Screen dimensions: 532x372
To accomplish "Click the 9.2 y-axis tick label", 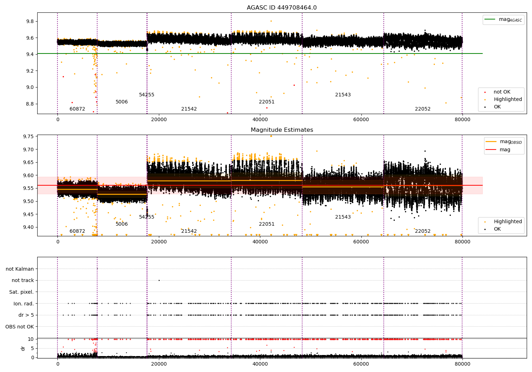I will (x=30, y=71).
